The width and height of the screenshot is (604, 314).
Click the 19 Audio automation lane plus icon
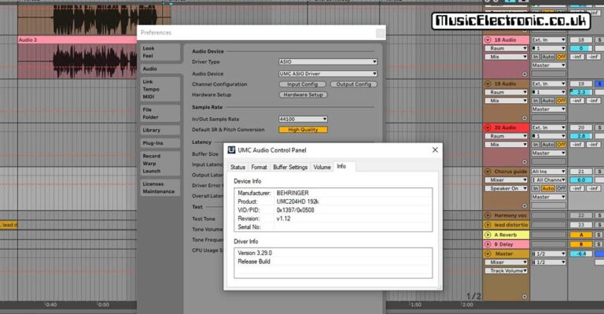coord(525,118)
